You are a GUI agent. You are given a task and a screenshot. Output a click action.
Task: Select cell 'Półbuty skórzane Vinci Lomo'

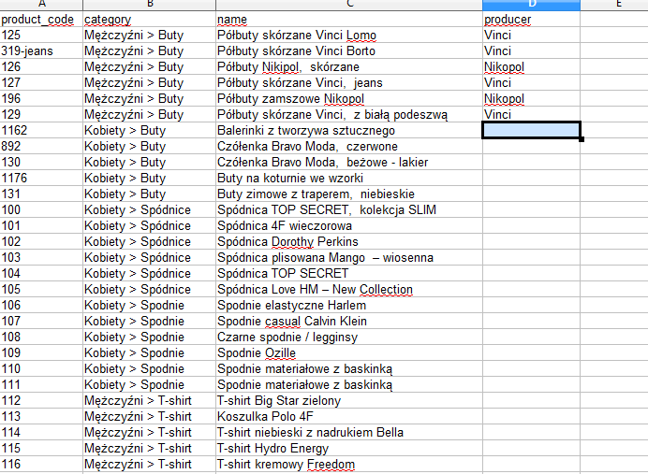coord(348,36)
